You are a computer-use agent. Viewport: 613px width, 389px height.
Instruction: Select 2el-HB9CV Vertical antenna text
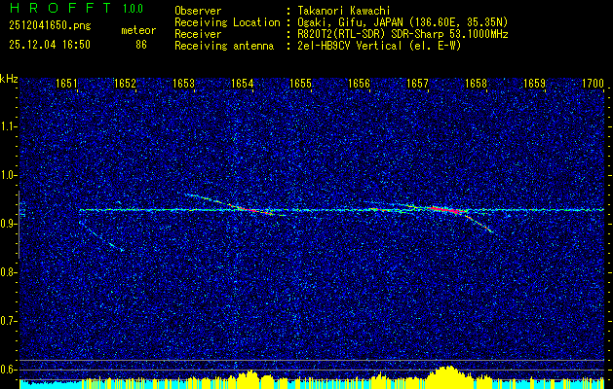pos(379,46)
